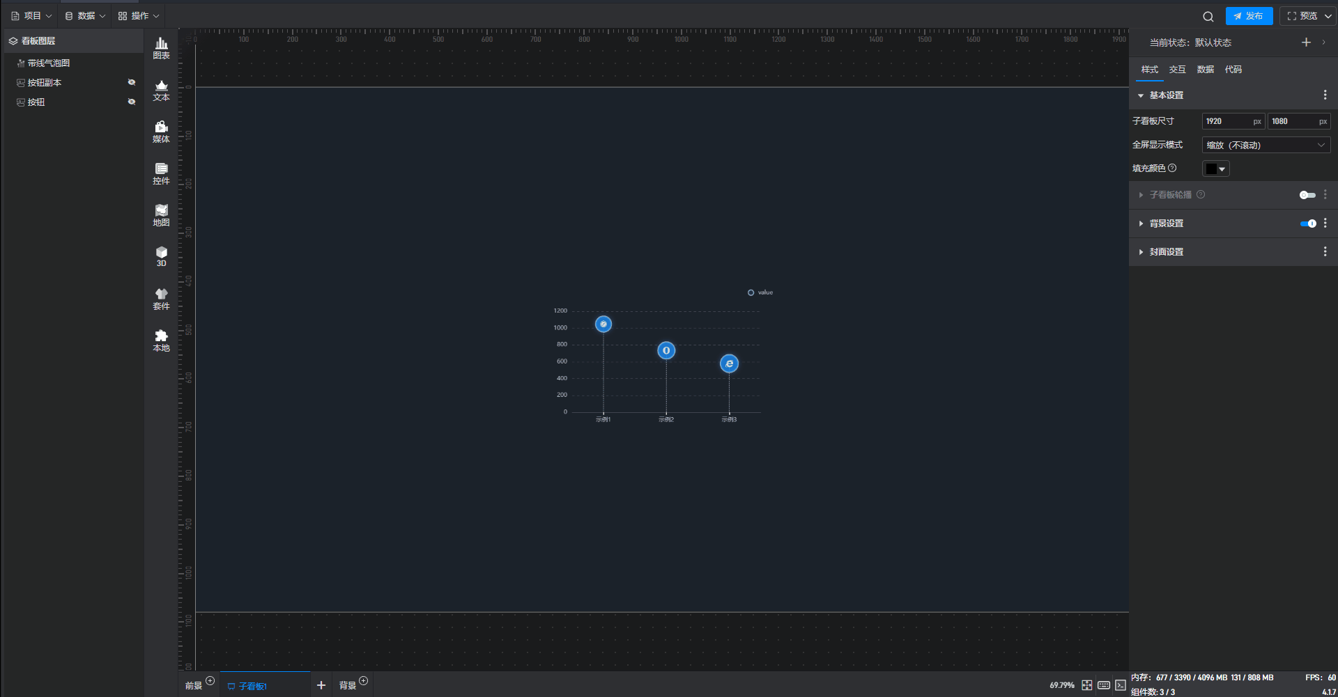The width and height of the screenshot is (1338, 697).
Task: Enable the 子看板轮播 switch
Action: click(x=1307, y=195)
